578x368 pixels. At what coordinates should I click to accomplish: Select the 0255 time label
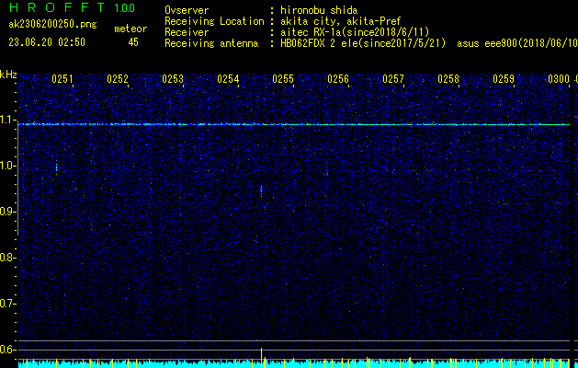click(x=283, y=80)
